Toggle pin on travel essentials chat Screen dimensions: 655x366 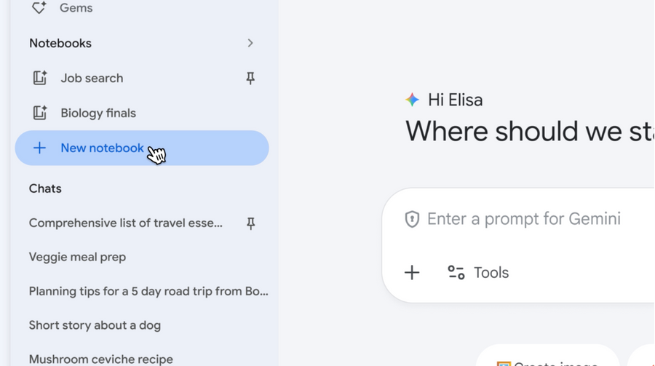[250, 223]
